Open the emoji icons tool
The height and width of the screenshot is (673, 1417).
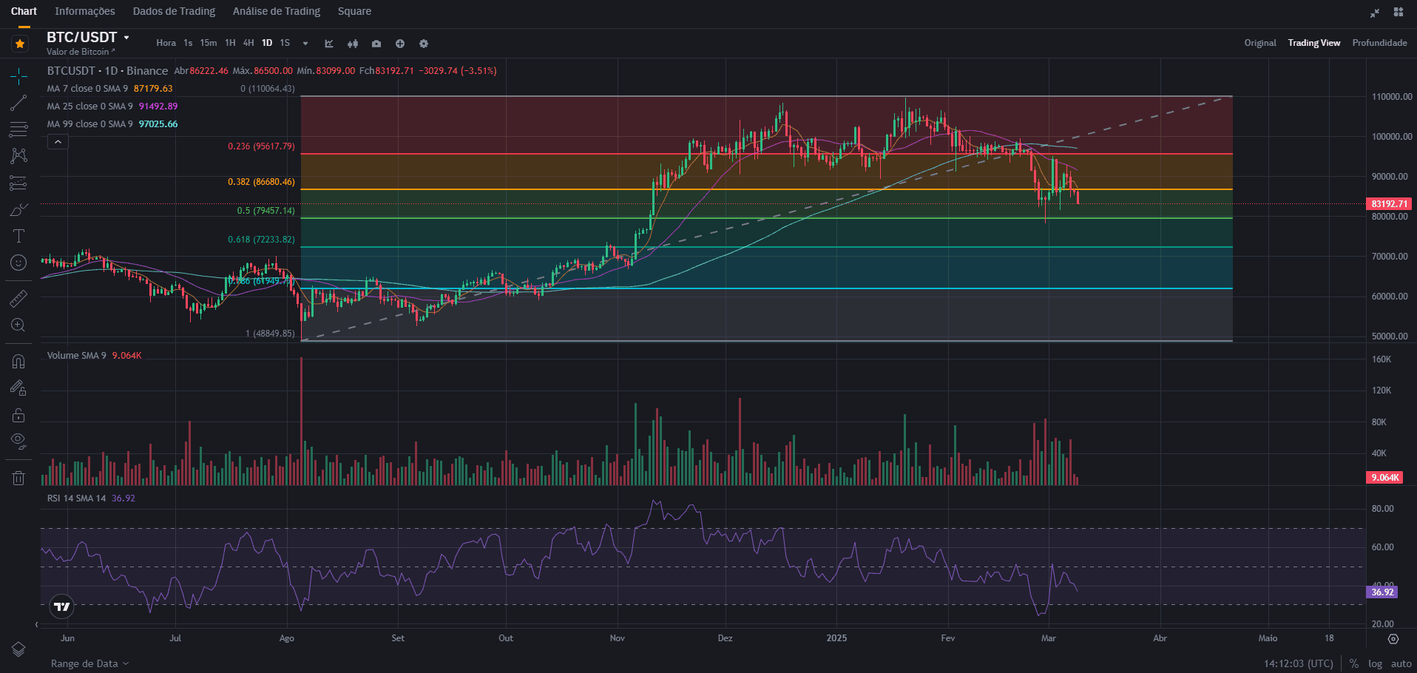tap(19, 263)
